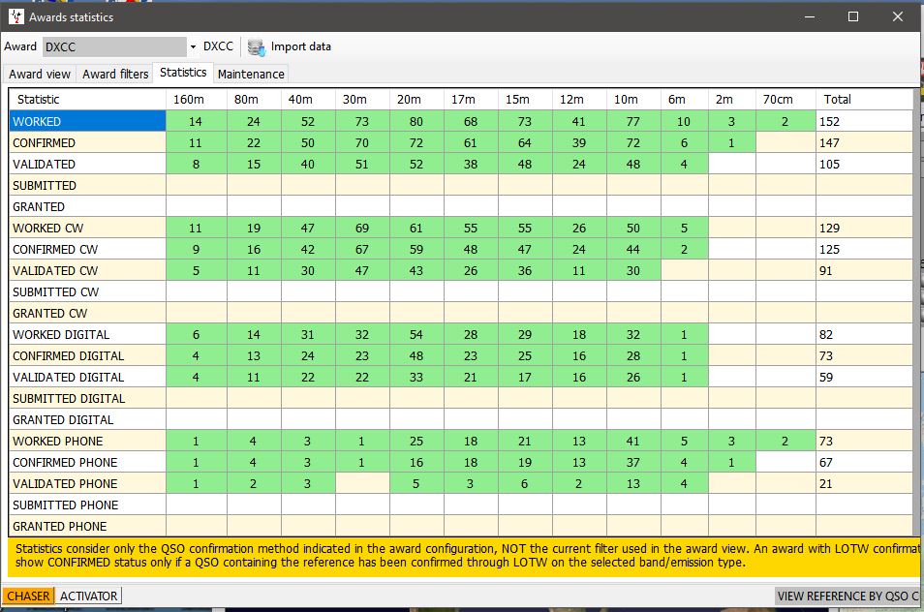Select the highlighted WORKED row label
The height and width of the screenshot is (612, 924).
pyautogui.click(x=88, y=121)
